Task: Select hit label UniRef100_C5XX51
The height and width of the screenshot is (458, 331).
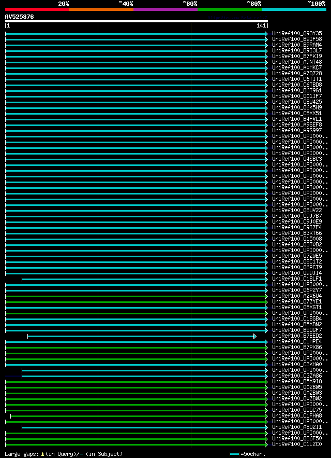Action: click(297, 113)
